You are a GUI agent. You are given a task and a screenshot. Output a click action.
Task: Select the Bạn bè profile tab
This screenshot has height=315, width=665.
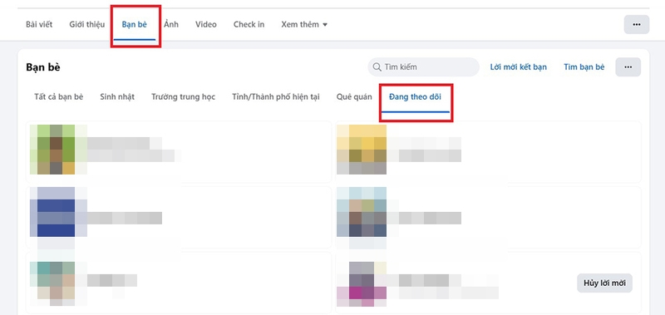[135, 25]
